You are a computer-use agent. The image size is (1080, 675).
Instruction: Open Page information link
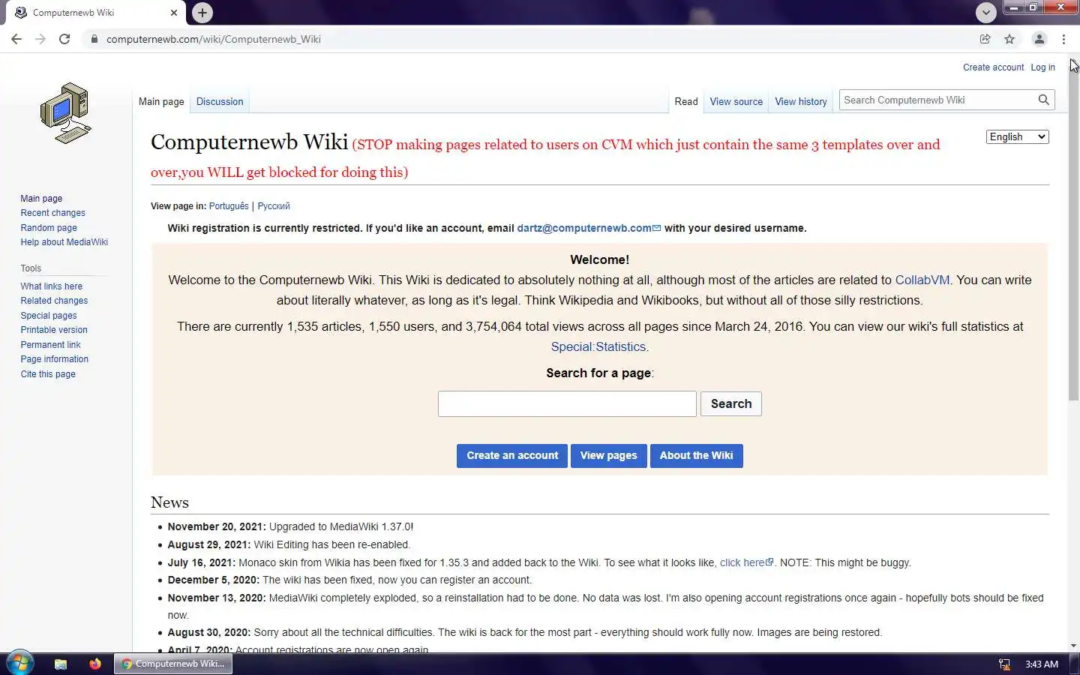54,359
